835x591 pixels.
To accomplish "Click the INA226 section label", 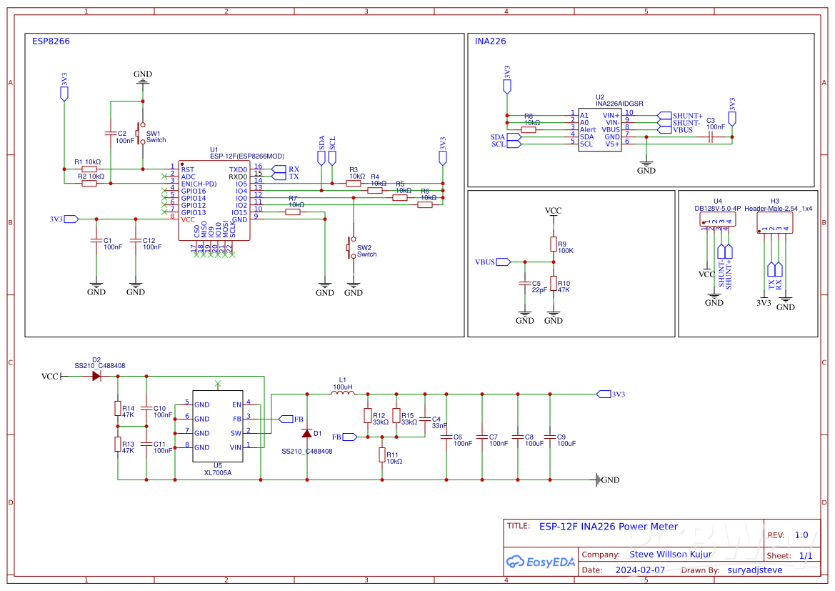I will click(490, 41).
